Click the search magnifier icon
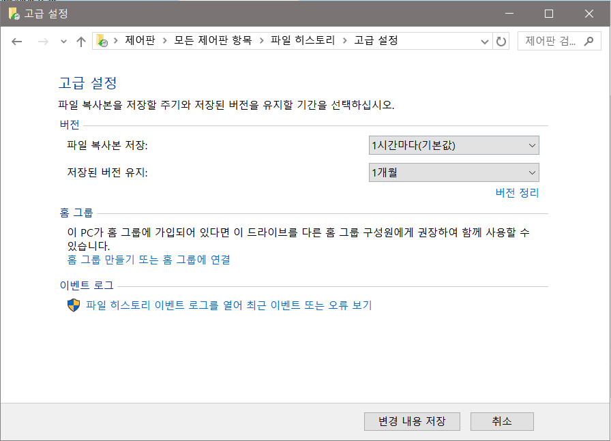This screenshot has width=611, height=441. point(589,41)
